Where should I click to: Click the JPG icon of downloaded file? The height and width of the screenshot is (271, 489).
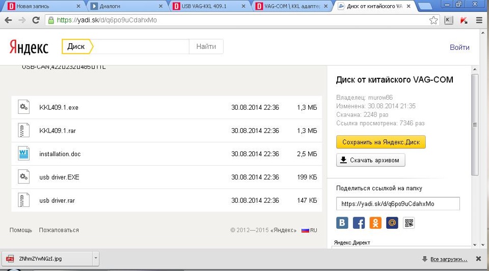(x=10, y=259)
